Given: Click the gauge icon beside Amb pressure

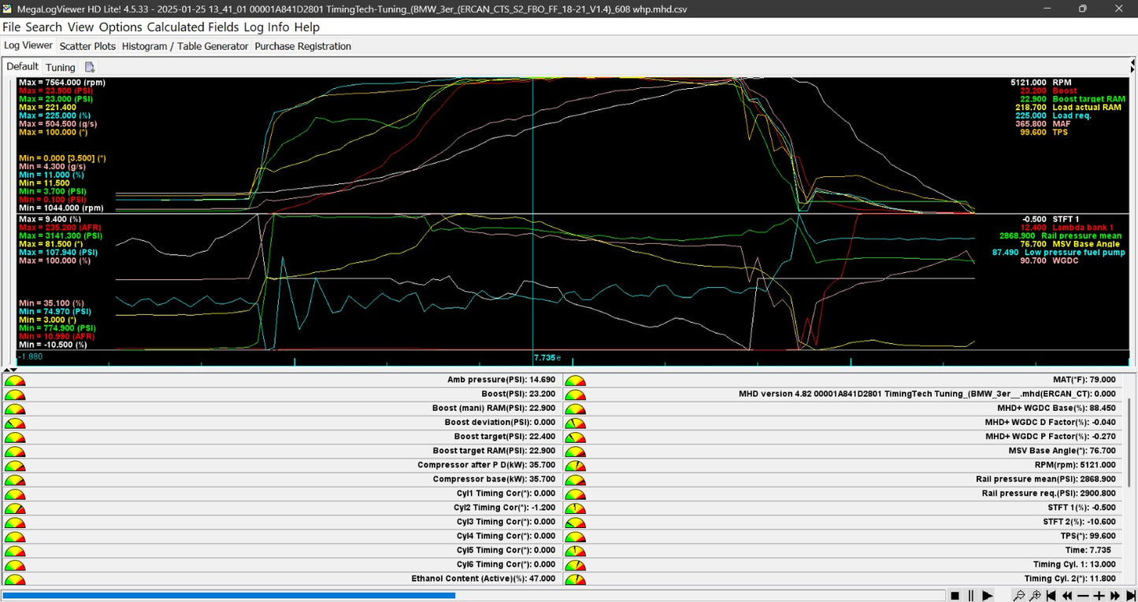Looking at the screenshot, I should tap(15, 380).
